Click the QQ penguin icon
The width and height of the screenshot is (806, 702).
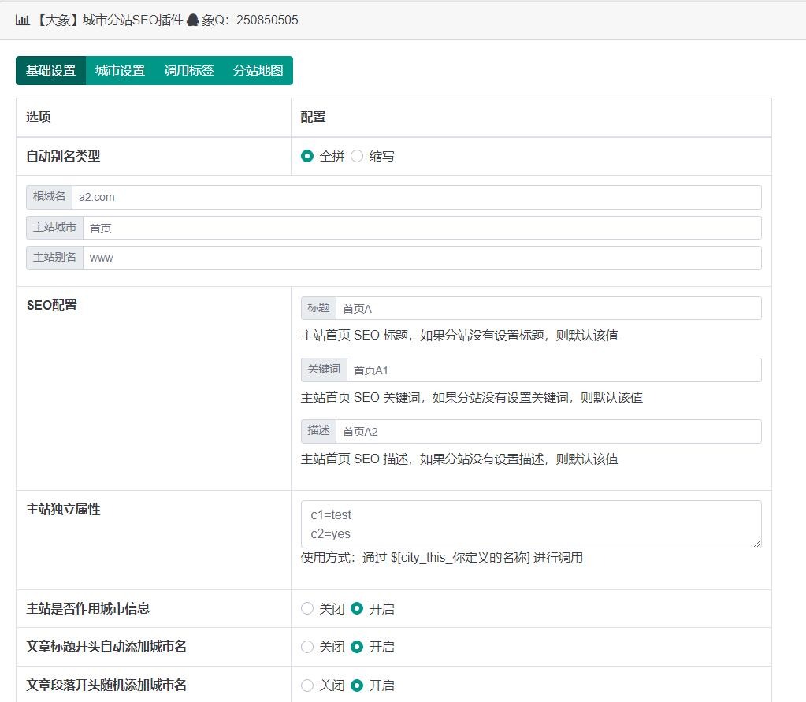click(x=193, y=20)
